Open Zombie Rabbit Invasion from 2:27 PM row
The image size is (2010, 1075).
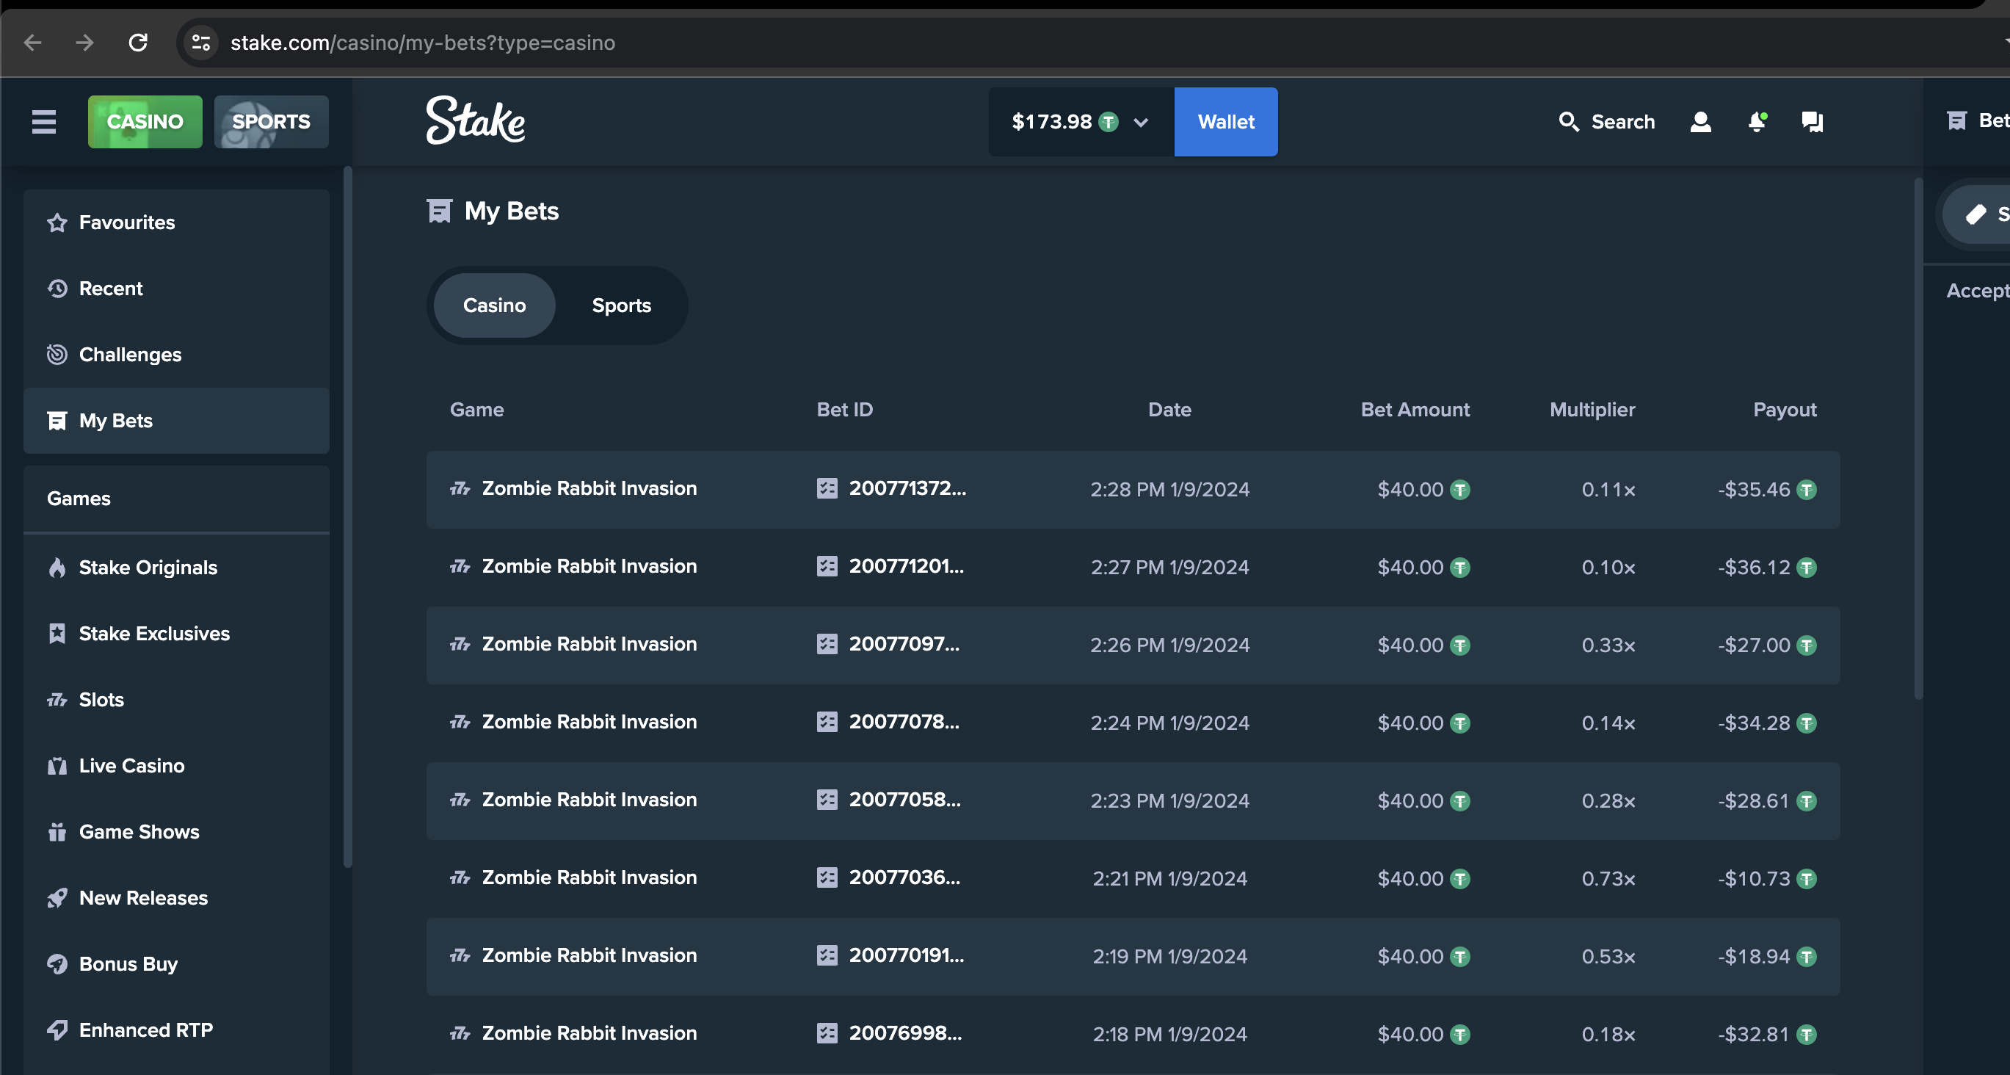tap(589, 566)
